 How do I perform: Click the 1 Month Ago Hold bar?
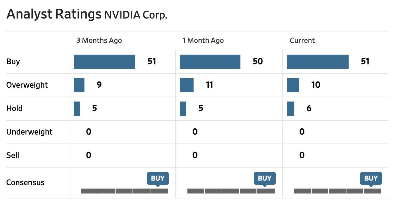183,109
